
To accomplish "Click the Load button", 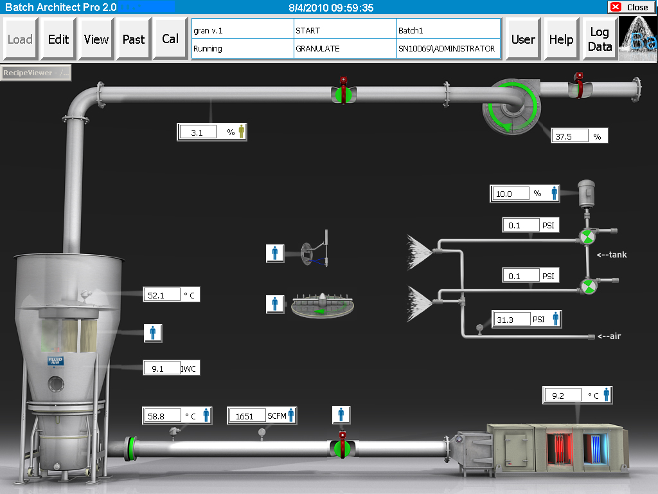I will (x=20, y=39).
